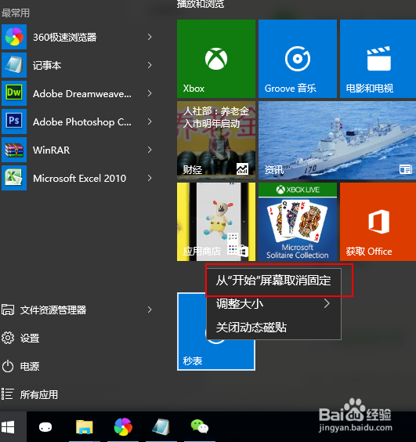
Task: Click the 所有应用 label
Action: 39,394
